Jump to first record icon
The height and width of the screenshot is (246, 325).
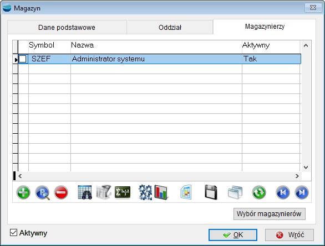[x=283, y=192]
